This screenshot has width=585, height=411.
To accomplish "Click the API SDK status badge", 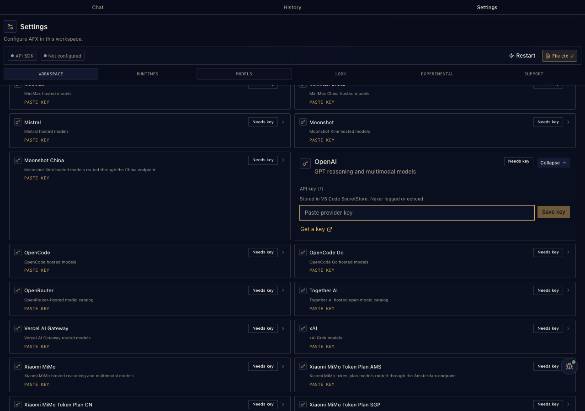I will coord(22,56).
